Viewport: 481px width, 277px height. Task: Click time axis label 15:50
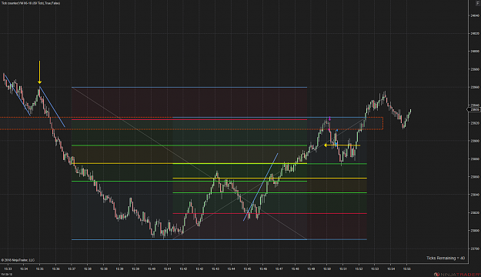pyautogui.click(x=327, y=269)
